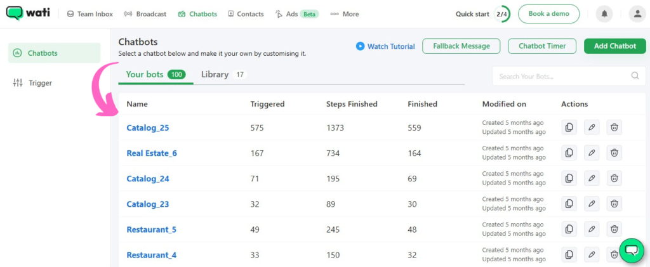Click the Wati logo
Viewport: 650px width, 267px height.
(29, 13)
